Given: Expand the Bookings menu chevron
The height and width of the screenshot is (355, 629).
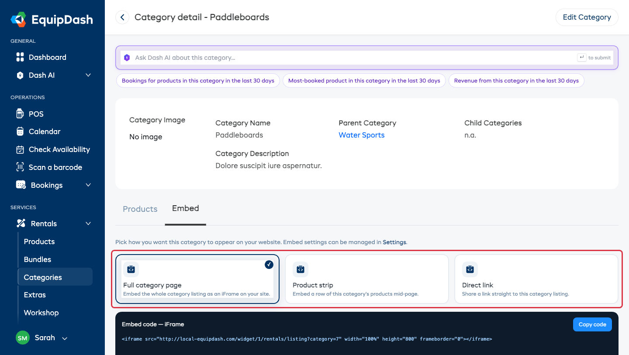Looking at the screenshot, I should (88, 185).
